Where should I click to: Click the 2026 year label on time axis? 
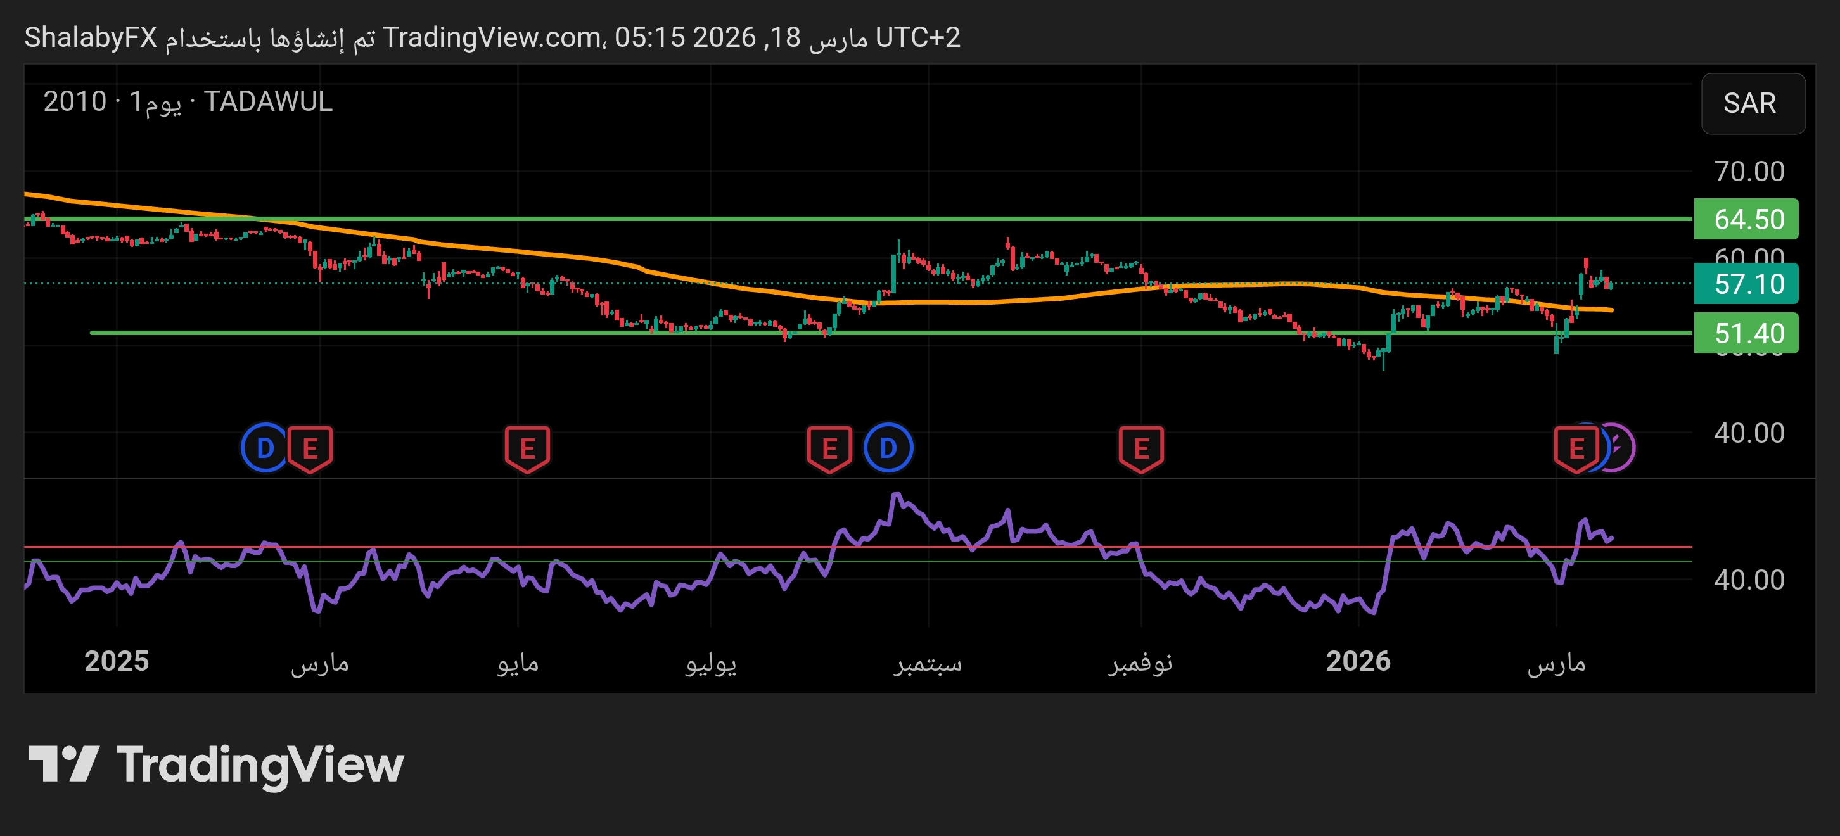[x=1357, y=661]
